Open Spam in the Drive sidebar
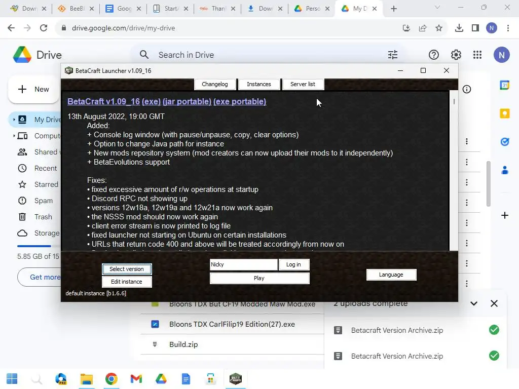 pyautogui.click(x=35, y=201)
